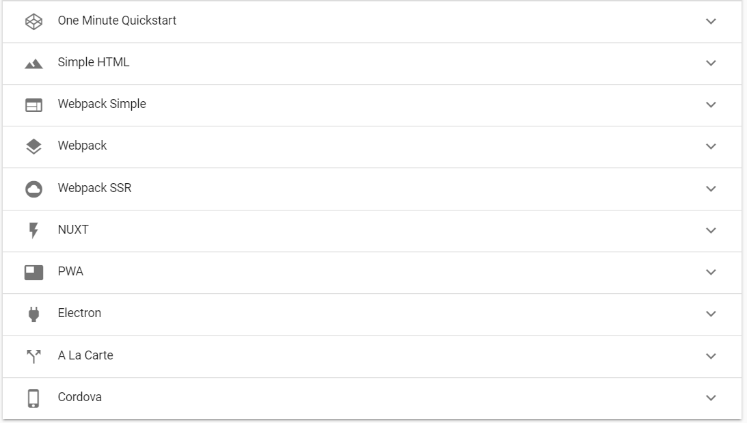Viewport: 747px width, 423px height.
Task: Select the A La Carte label
Action: [x=85, y=355]
